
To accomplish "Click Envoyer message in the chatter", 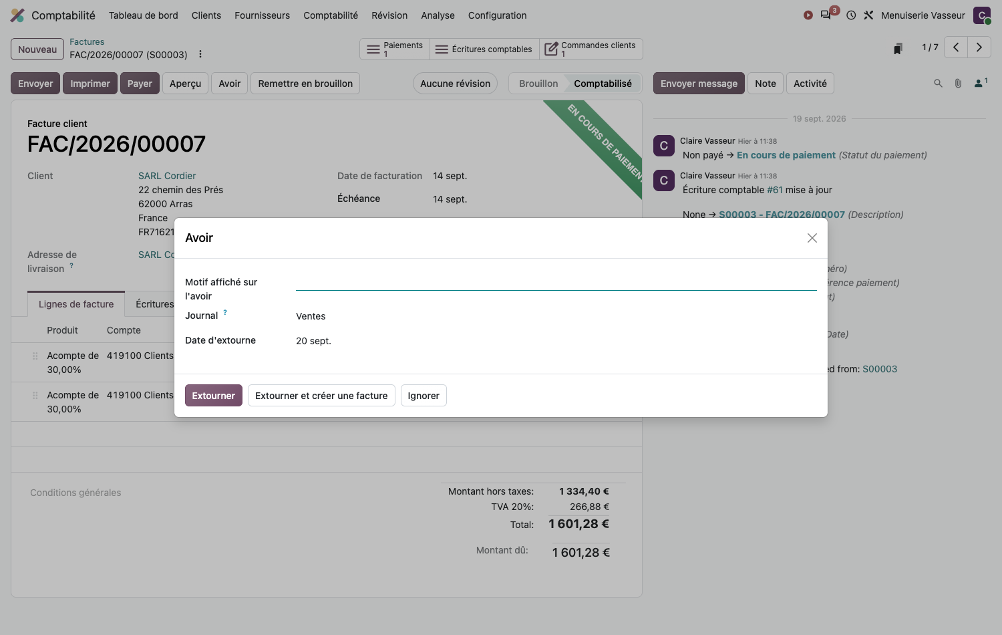I will (x=699, y=84).
